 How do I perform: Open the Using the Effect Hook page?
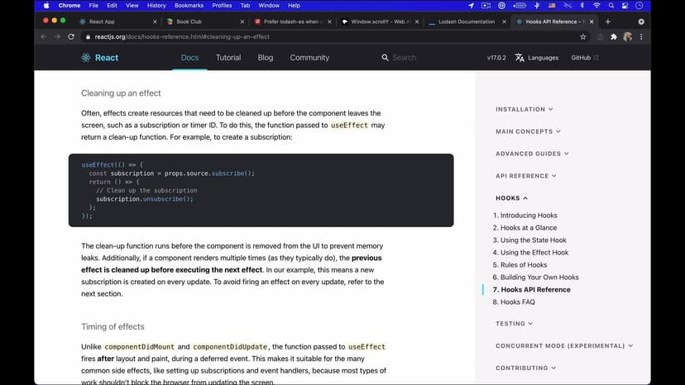click(x=534, y=252)
